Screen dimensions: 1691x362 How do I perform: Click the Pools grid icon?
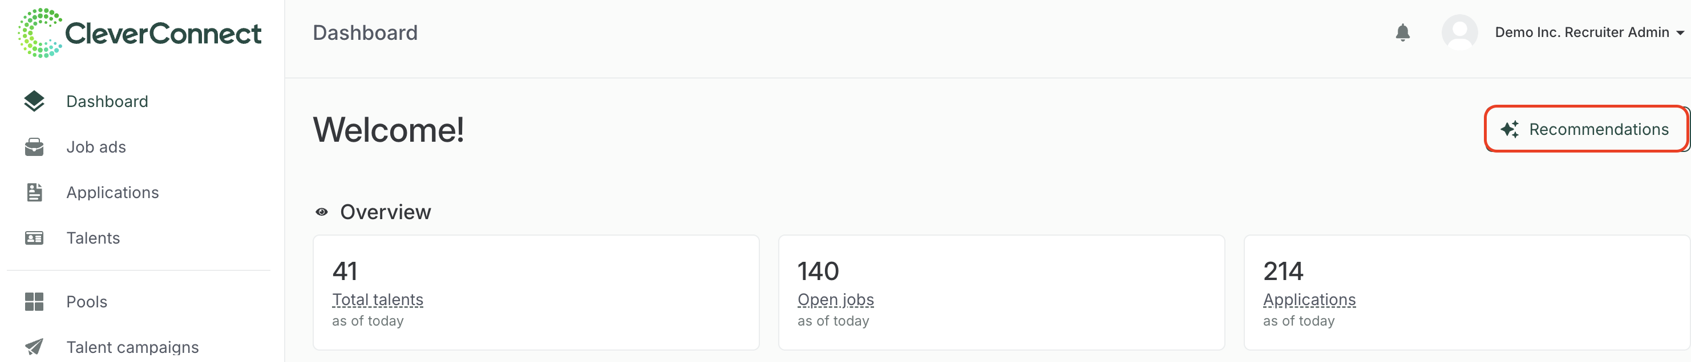34,302
